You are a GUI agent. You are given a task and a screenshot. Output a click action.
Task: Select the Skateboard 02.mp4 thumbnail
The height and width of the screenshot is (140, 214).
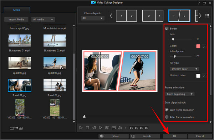coord(55,40)
